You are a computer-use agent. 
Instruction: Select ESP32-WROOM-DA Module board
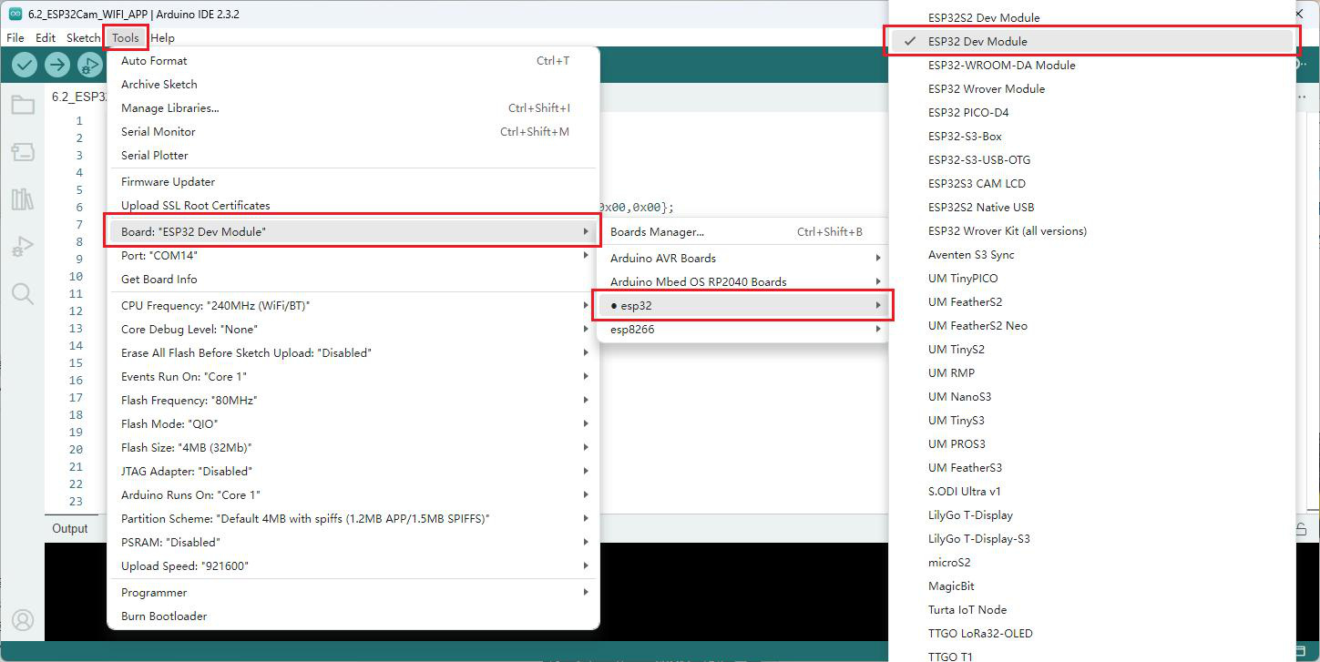pyautogui.click(x=1091, y=66)
